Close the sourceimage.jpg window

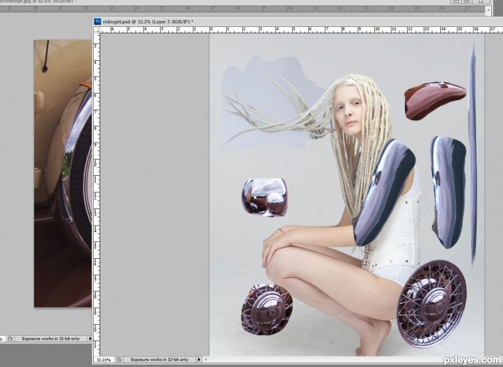(481, 2)
